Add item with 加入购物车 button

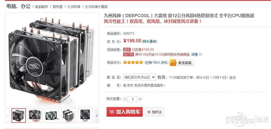pos(125,112)
